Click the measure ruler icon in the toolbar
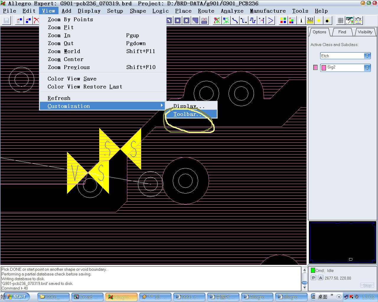 coord(310,20)
